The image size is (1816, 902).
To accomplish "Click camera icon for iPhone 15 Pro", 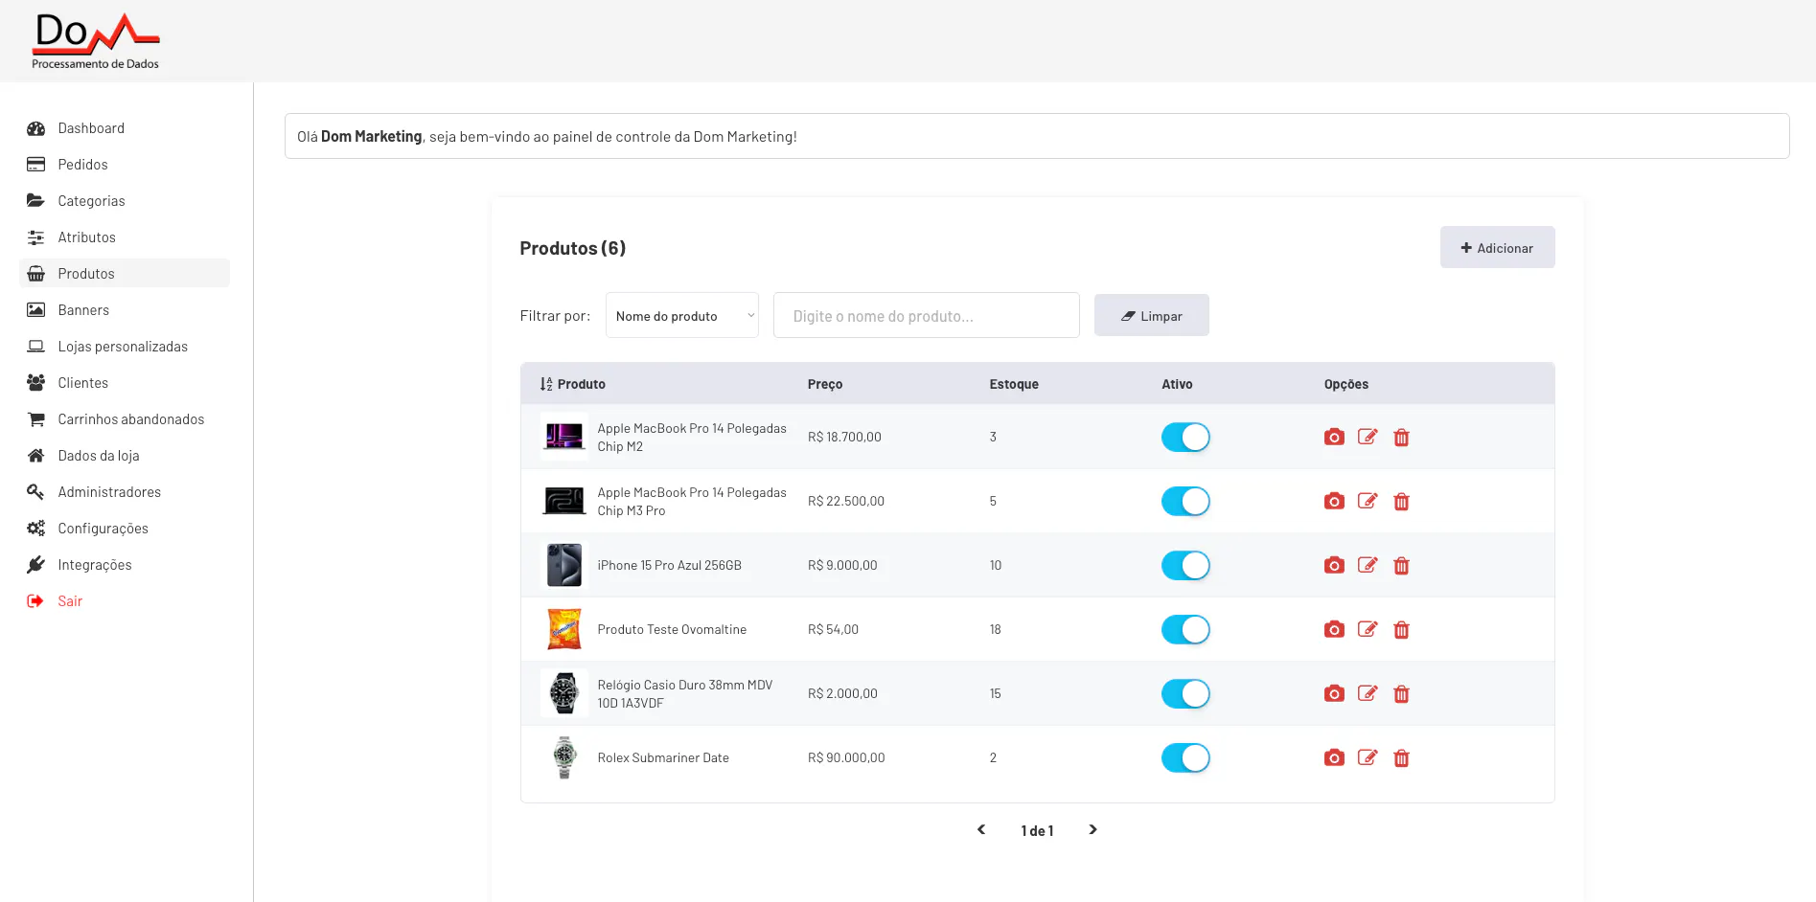I will [x=1334, y=566].
